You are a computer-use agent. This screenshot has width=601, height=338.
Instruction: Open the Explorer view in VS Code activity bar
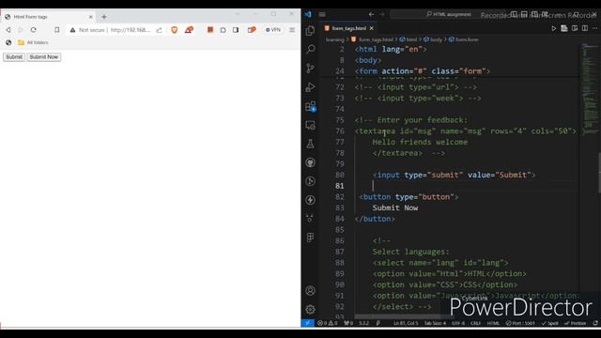click(311, 30)
